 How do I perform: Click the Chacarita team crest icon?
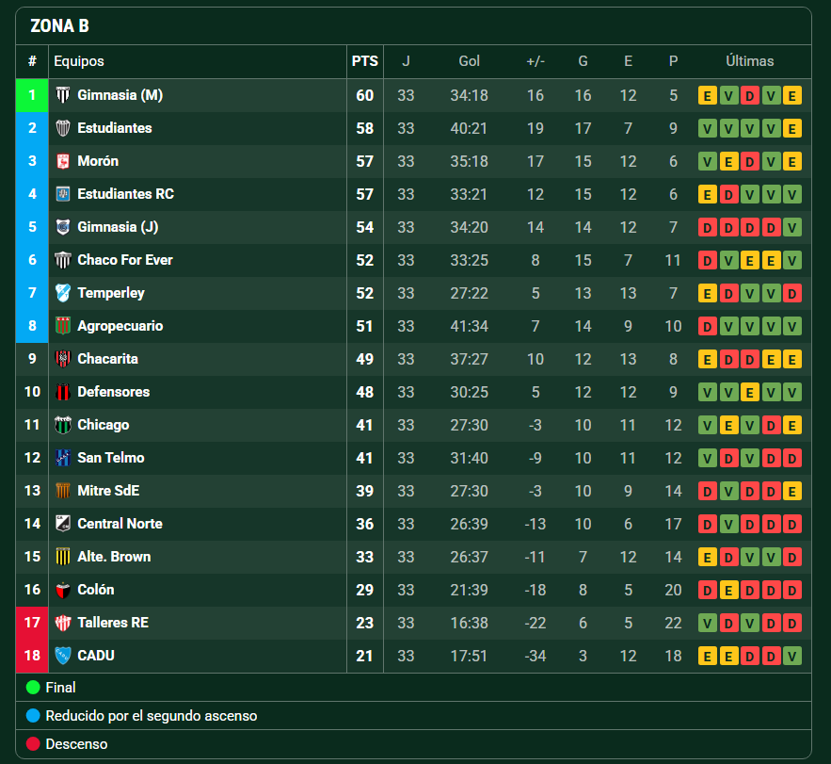pos(63,359)
